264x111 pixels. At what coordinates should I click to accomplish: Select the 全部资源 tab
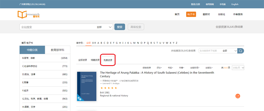coord(82,60)
